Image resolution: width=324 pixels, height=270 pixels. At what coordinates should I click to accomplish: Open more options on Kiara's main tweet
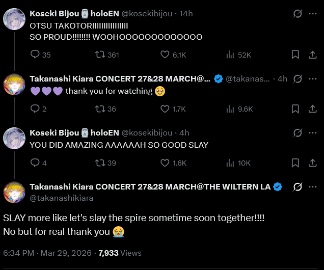pyautogui.click(x=312, y=187)
